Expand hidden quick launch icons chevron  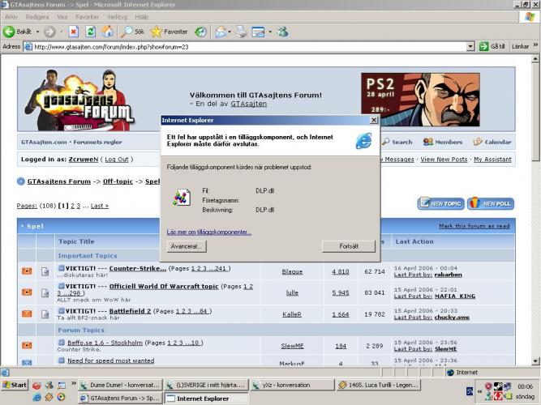[x=74, y=383]
